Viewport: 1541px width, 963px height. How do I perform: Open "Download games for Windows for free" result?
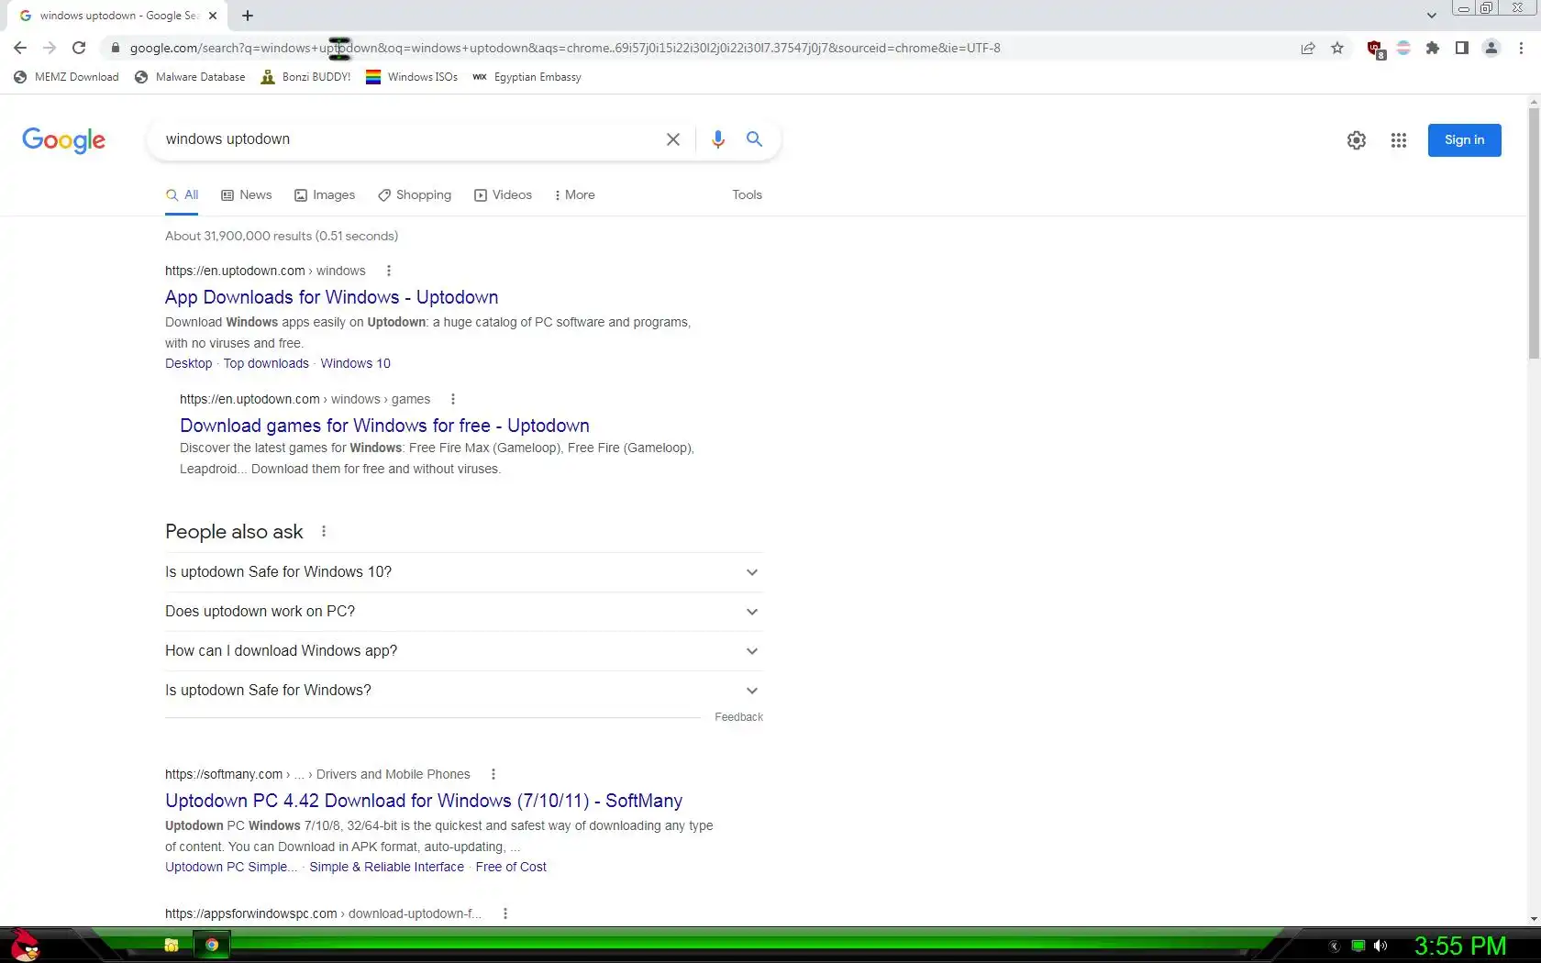(x=384, y=426)
